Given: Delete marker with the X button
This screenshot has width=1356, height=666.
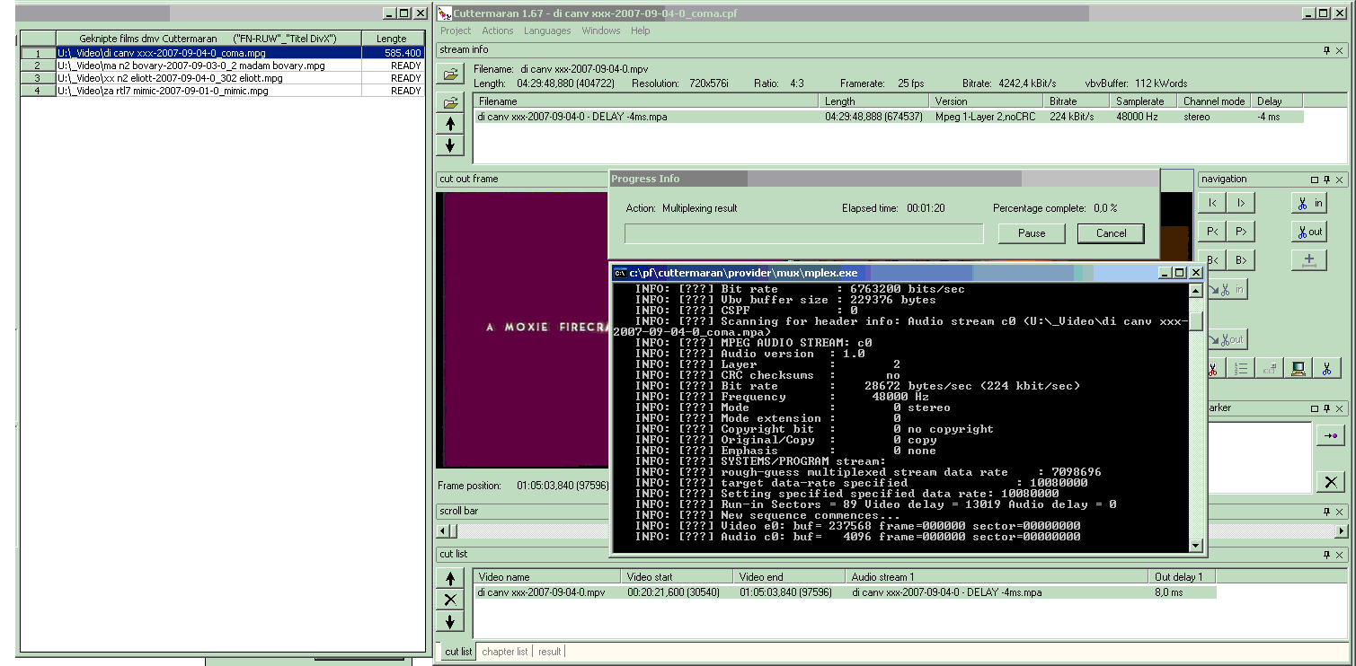Looking at the screenshot, I should [1330, 482].
